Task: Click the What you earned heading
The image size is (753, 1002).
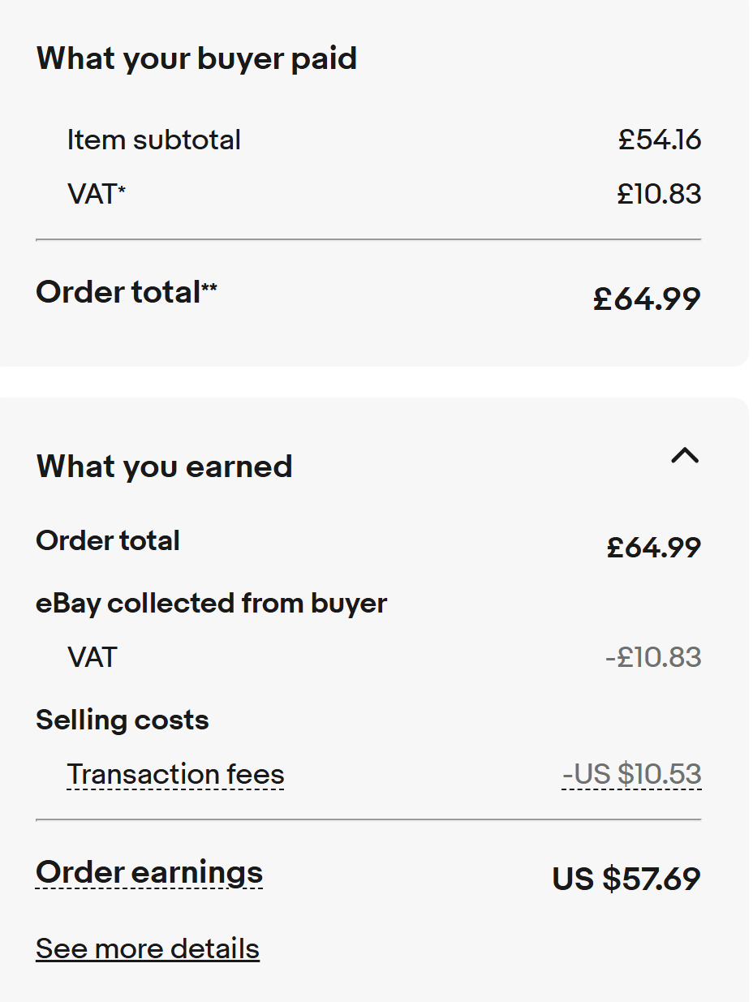Action: 164,467
